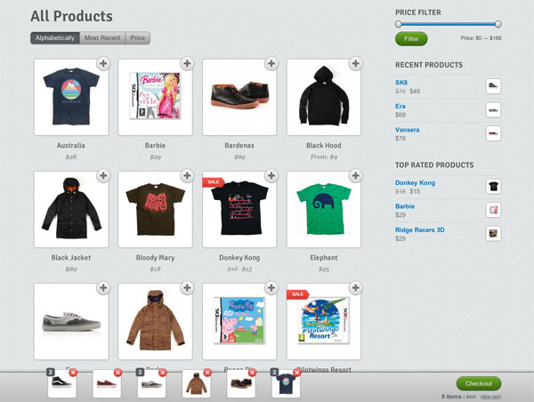Open the Bloody Mary t-shirt thumbnail
Screen dimensions: 534x402
coord(155,209)
